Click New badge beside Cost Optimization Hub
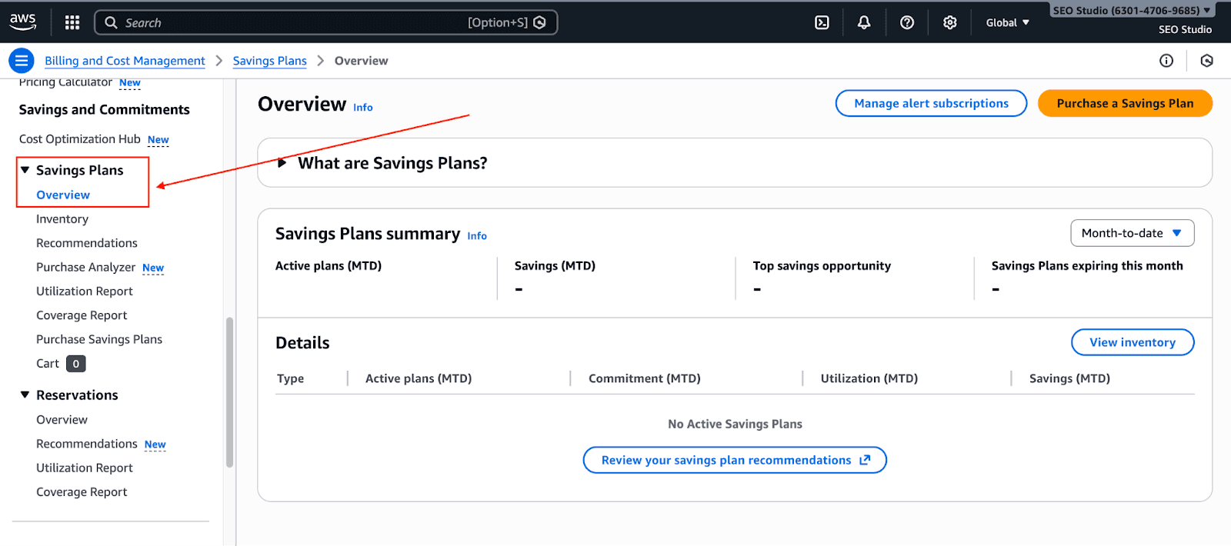 click(x=158, y=140)
